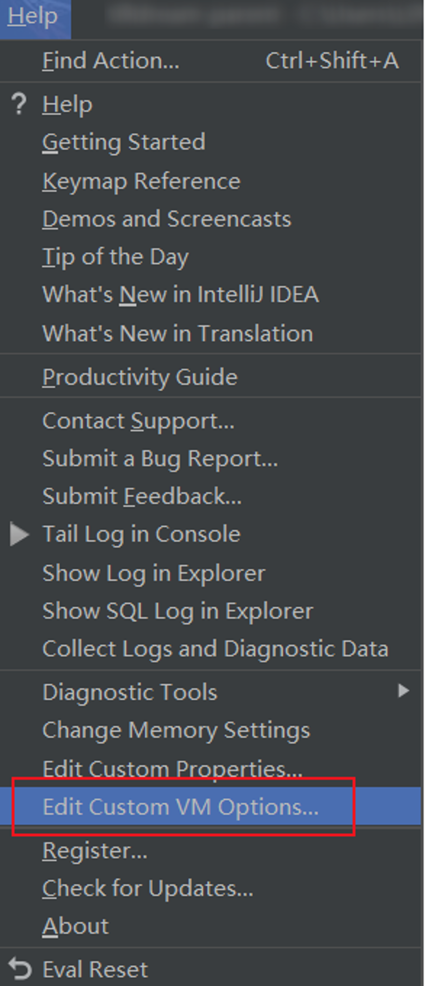Open What's New in Translation
Image resolution: width=428 pixels, height=986 pixels.
[211, 333]
